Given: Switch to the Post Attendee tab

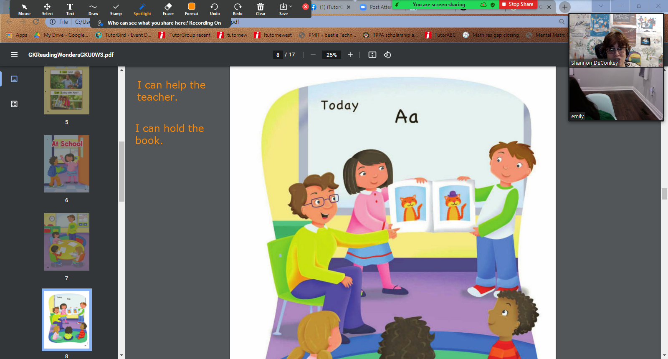Looking at the screenshot, I should point(376,7).
